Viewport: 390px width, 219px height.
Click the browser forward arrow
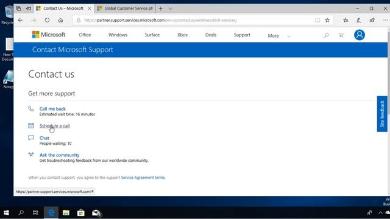(x=34, y=20)
